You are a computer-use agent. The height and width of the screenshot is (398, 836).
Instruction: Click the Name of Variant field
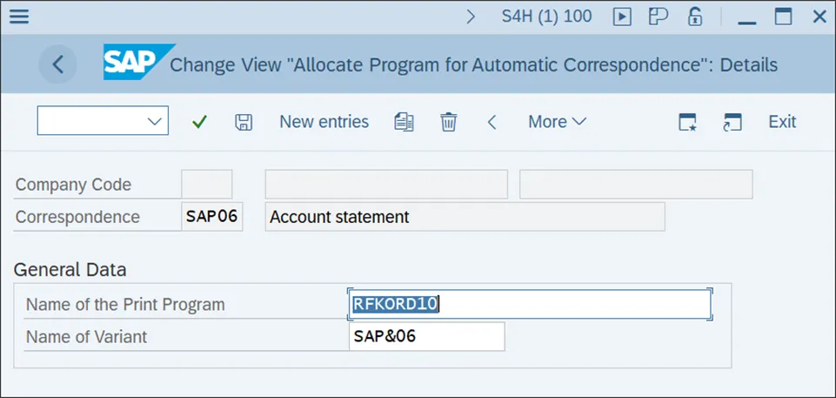point(426,336)
